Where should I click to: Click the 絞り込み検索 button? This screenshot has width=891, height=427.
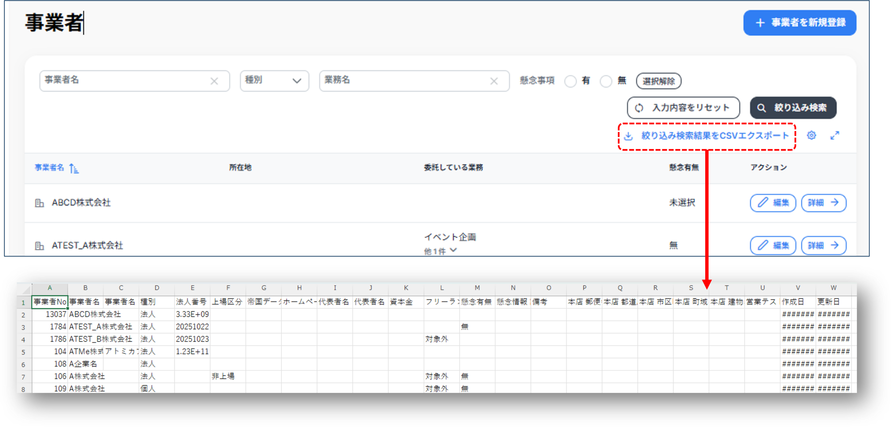click(793, 108)
